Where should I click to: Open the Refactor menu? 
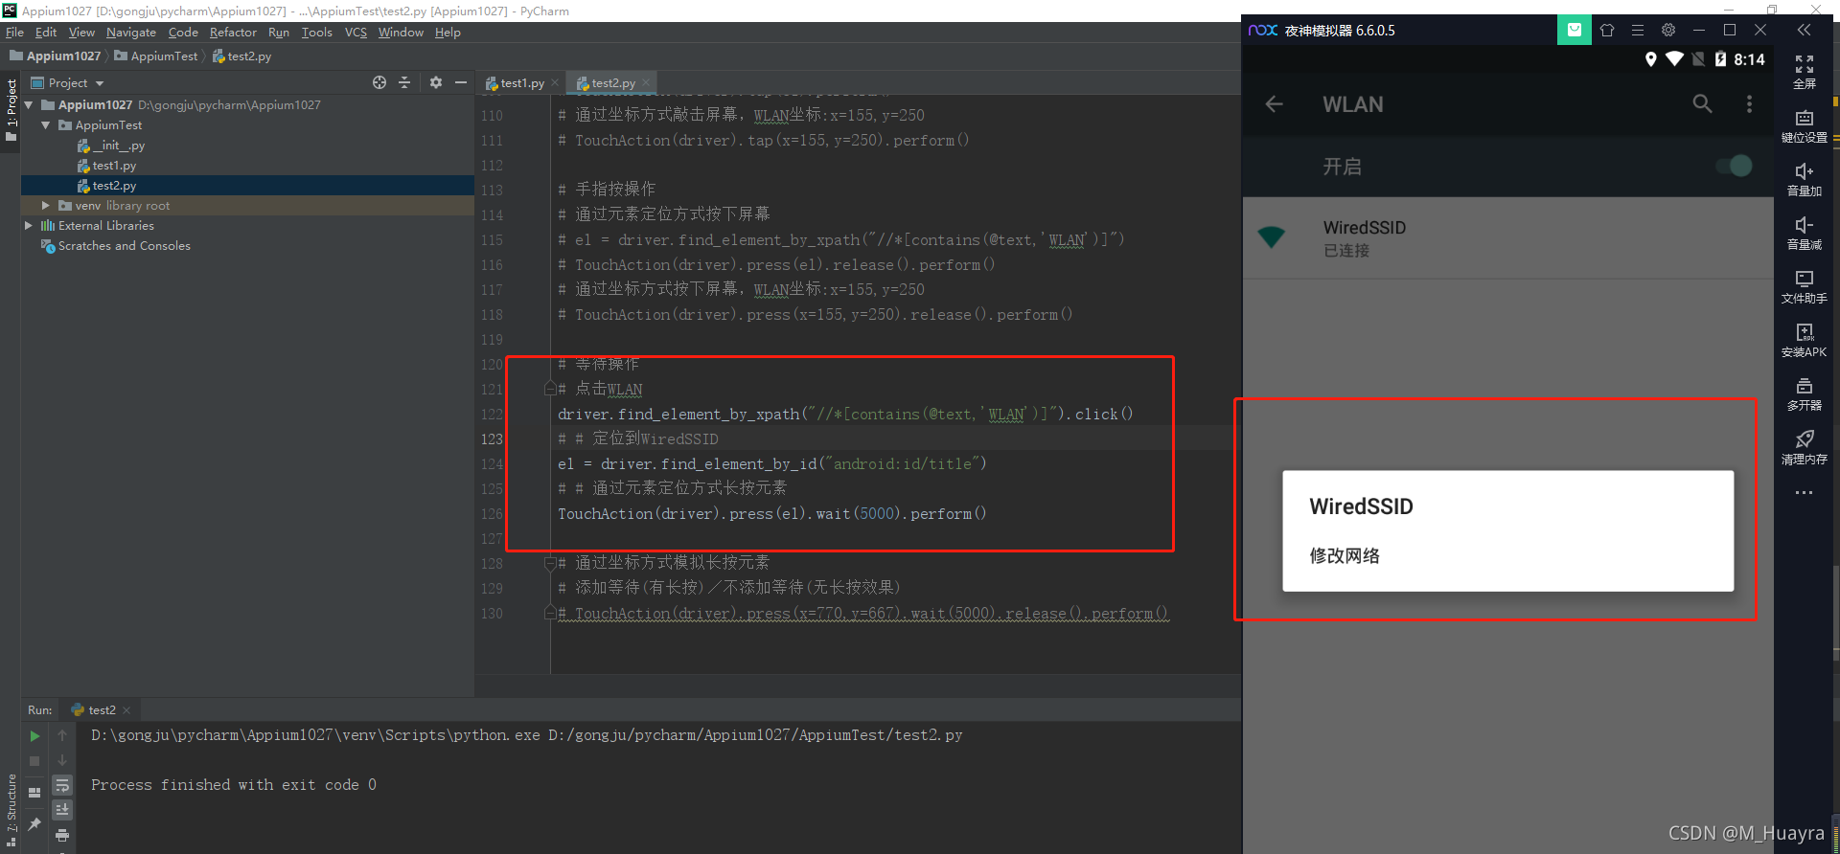coord(233,33)
